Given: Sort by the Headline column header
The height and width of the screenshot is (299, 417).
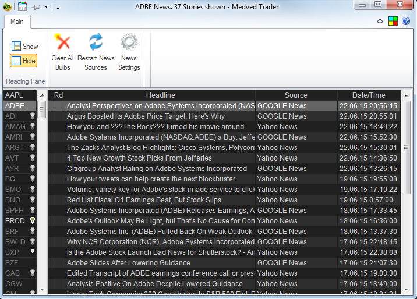Looking at the screenshot, I should (x=160, y=95).
